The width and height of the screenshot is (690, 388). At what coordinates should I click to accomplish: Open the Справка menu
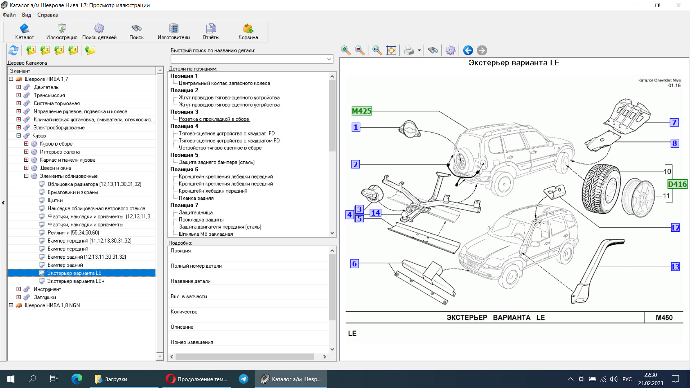pyautogui.click(x=47, y=15)
